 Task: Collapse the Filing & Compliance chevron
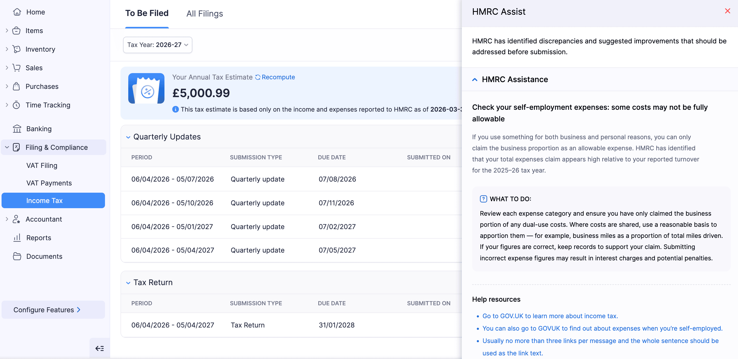coord(7,147)
